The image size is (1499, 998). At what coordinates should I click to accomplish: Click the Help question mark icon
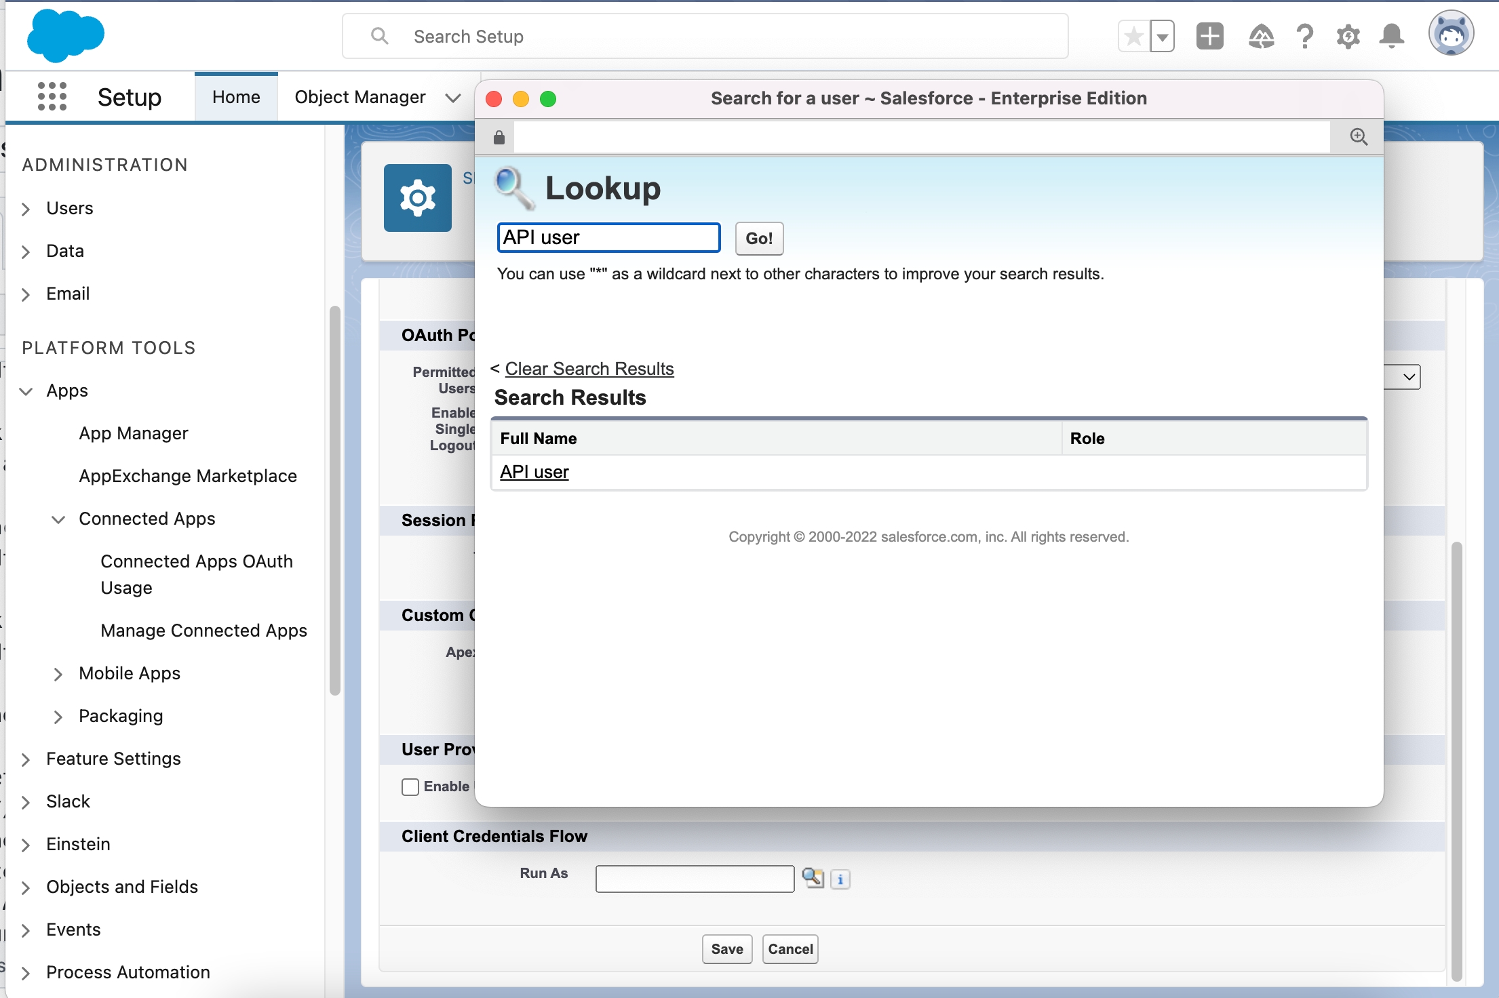pyautogui.click(x=1304, y=36)
